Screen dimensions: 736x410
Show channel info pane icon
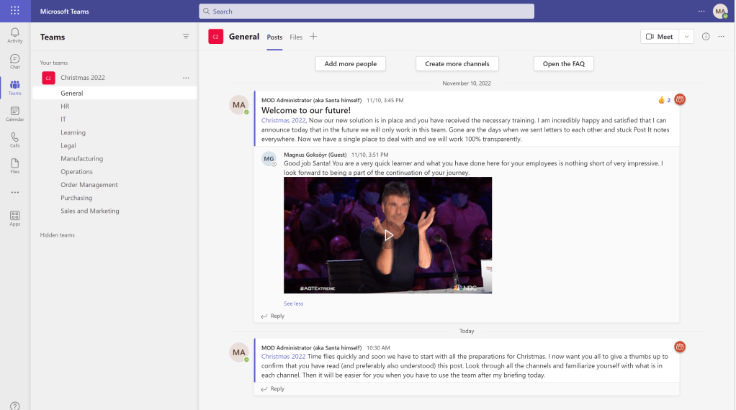coord(706,37)
